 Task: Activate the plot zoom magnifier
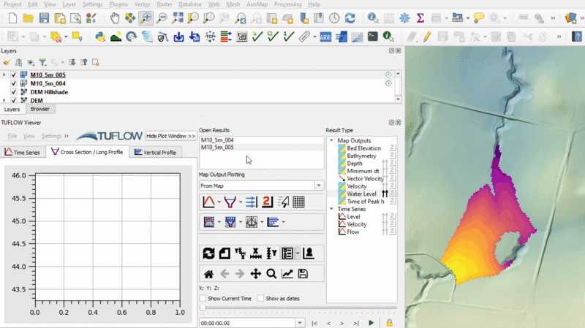pyautogui.click(x=271, y=274)
